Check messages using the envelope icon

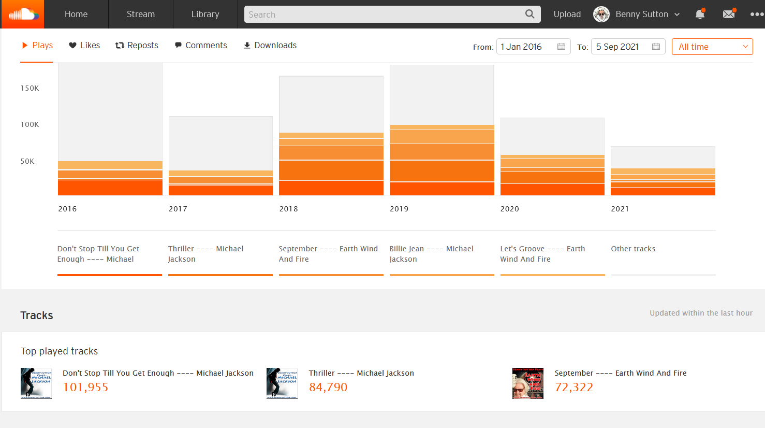(729, 15)
